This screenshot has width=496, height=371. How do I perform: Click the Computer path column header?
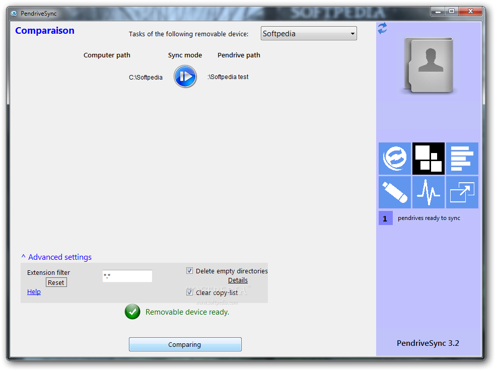pyautogui.click(x=107, y=55)
